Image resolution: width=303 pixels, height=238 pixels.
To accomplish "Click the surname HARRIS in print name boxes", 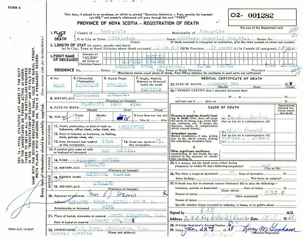I will click(x=155, y=56).
